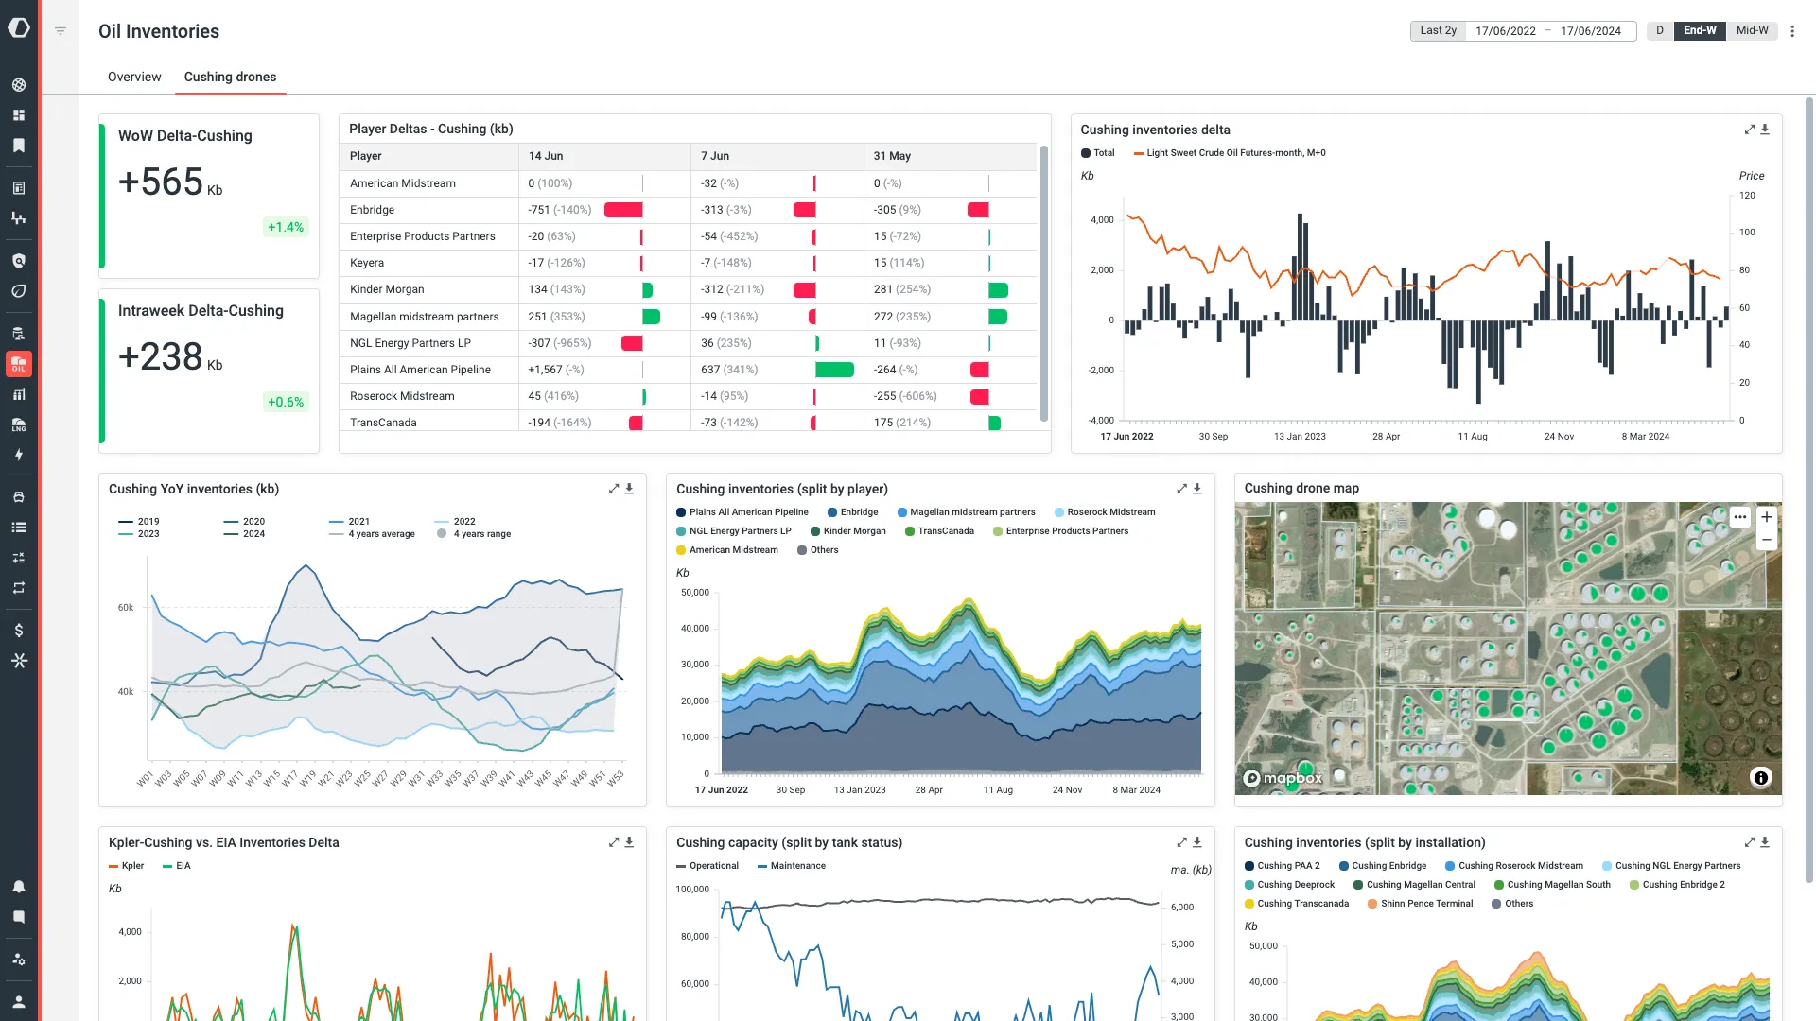The height and width of the screenshot is (1021, 1816).
Task: Open the dashboards grid icon in sidebar
Action: click(19, 115)
